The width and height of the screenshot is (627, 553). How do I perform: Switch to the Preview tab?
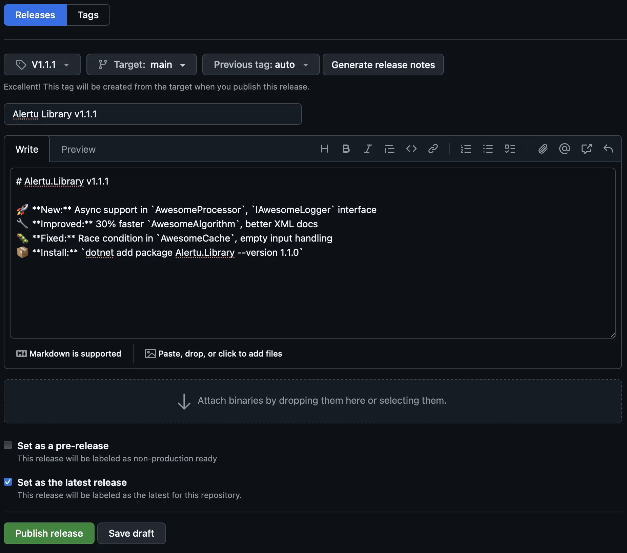click(x=78, y=149)
